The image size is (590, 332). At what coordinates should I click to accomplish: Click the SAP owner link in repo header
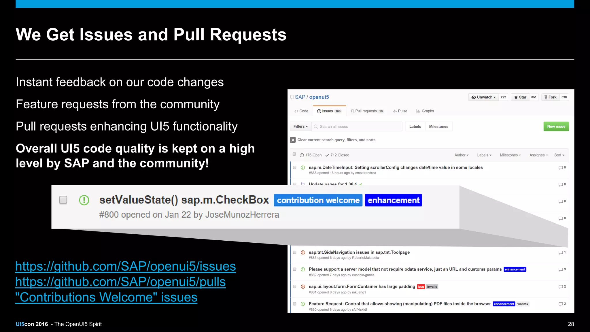300,97
